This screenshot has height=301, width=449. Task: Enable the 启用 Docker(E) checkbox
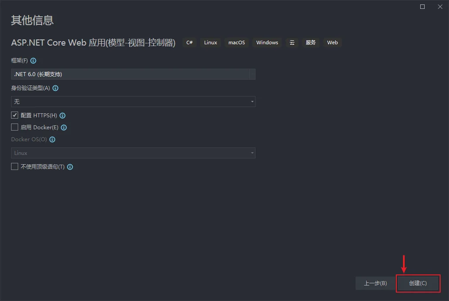15,127
